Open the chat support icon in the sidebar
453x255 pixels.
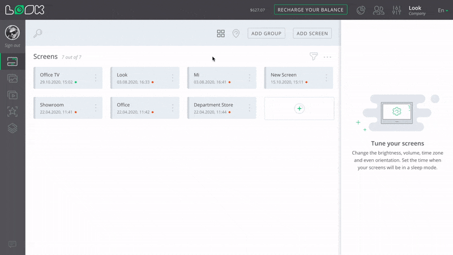point(12,244)
